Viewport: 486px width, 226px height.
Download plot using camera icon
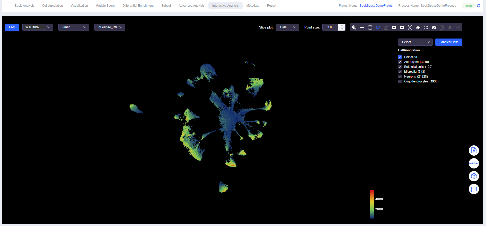pos(434,27)
